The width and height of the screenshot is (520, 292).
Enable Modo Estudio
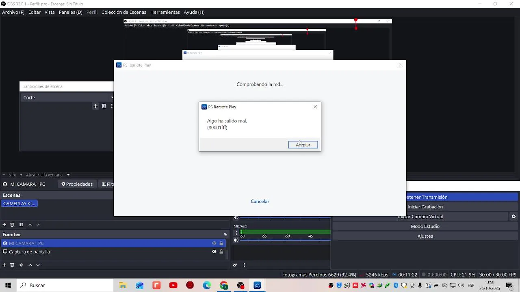425,226
